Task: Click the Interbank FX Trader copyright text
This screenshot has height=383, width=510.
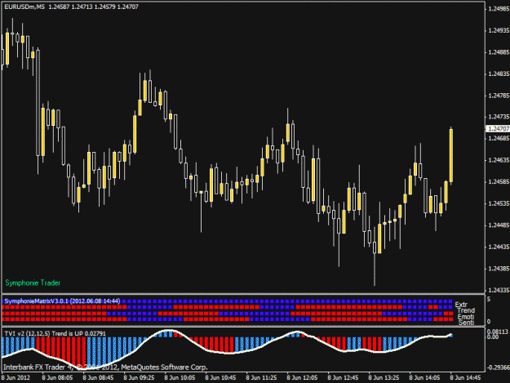Action: [x=105, y=367]
